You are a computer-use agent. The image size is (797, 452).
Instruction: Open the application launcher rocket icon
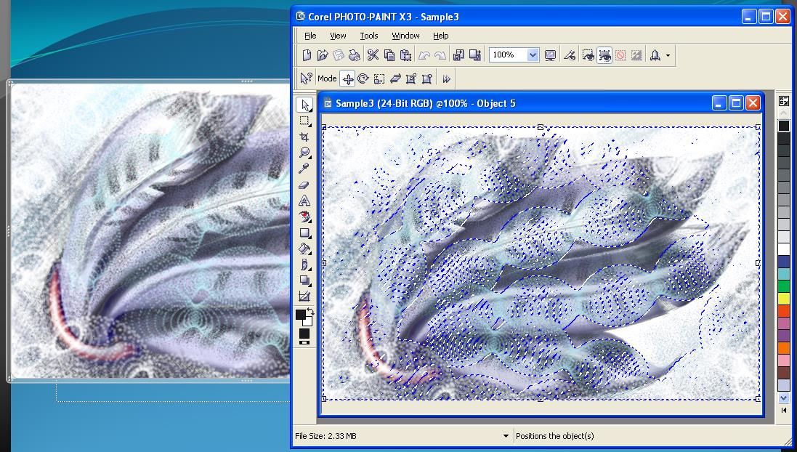click(655, 55)
